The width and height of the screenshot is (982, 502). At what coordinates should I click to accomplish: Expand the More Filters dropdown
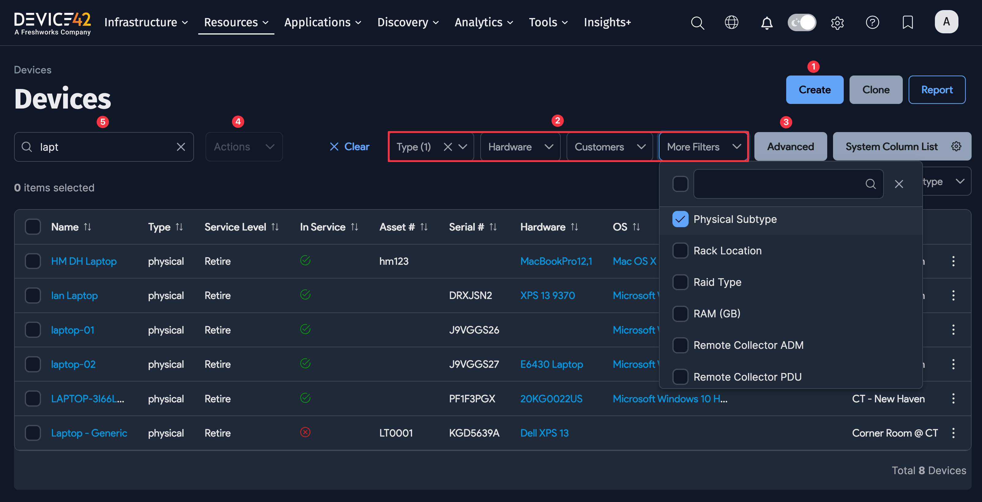703,147
